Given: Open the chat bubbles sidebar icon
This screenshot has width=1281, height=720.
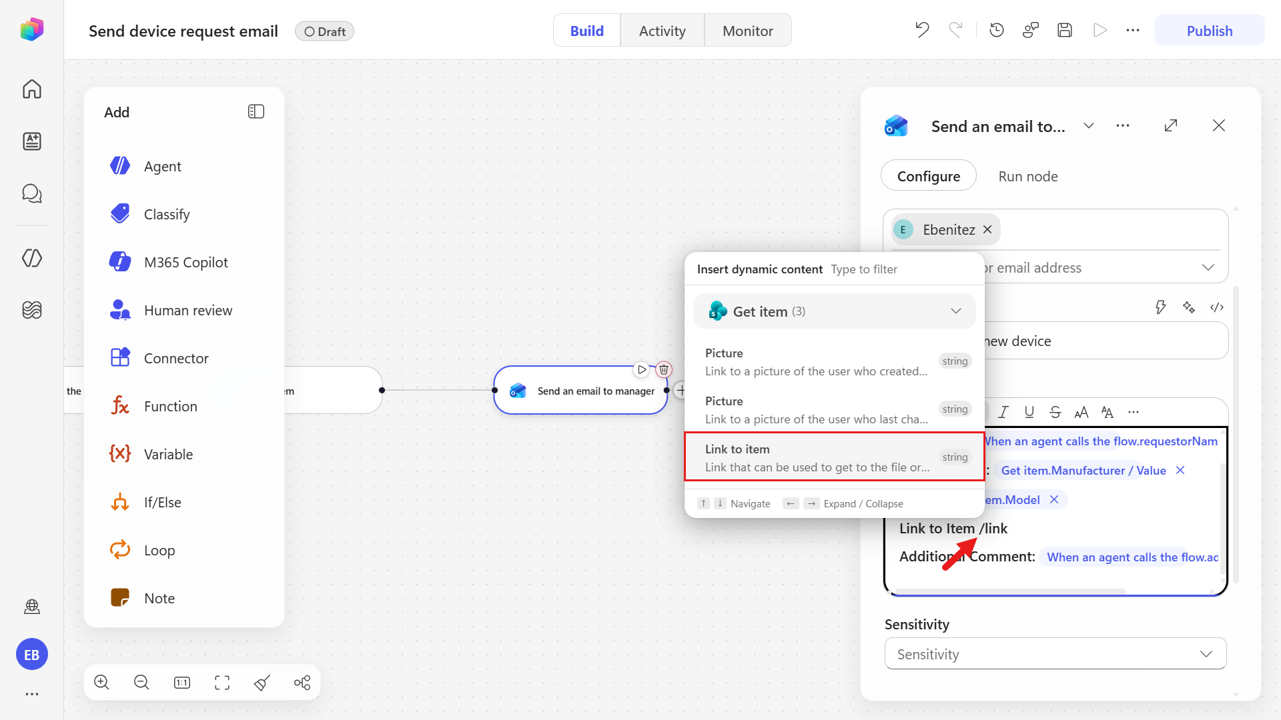Looking at the screenshot, I should (x=32, y=193).
